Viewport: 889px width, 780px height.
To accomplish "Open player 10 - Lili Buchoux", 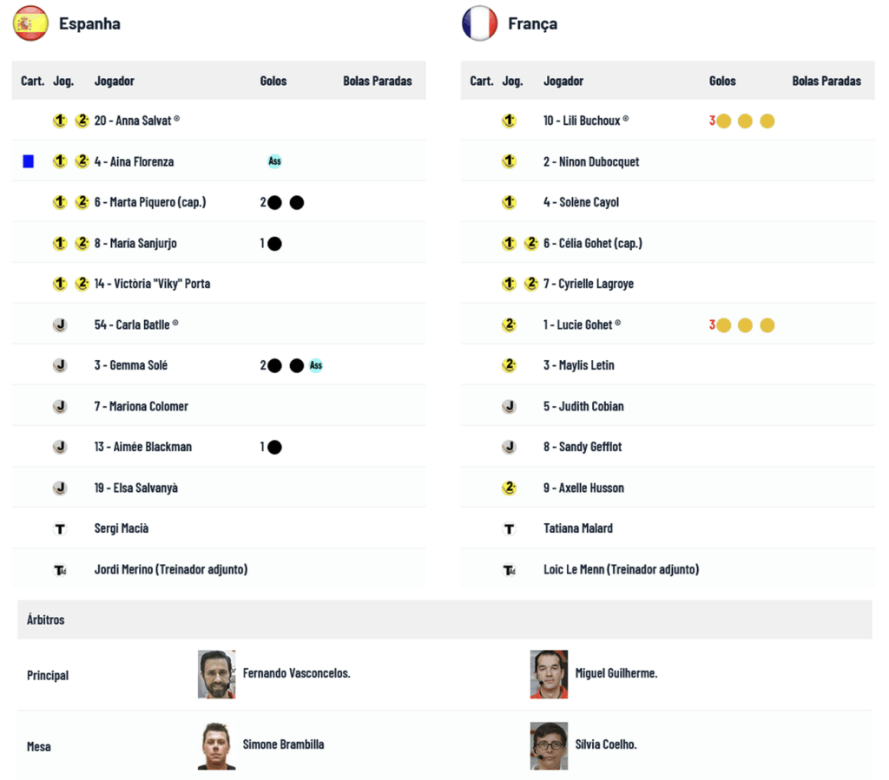I will pyautogui.click(x=582, y=121).
